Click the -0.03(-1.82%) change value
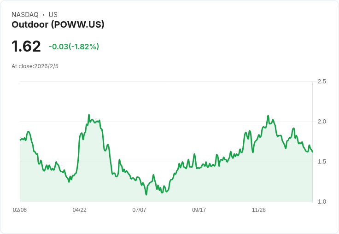 click(x=74, y=47)
